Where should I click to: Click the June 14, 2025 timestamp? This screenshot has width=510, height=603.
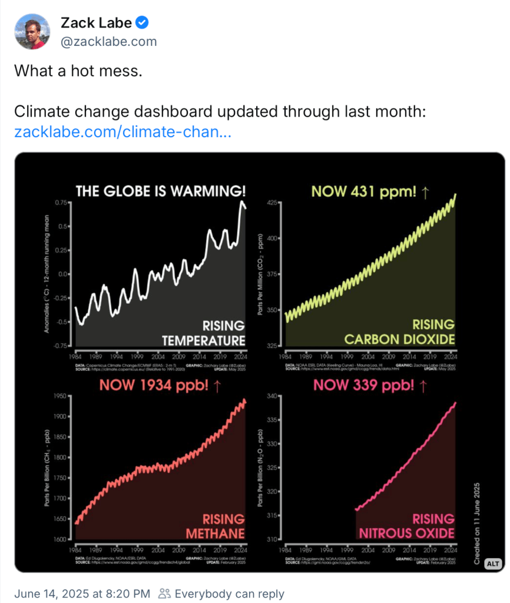82,594
